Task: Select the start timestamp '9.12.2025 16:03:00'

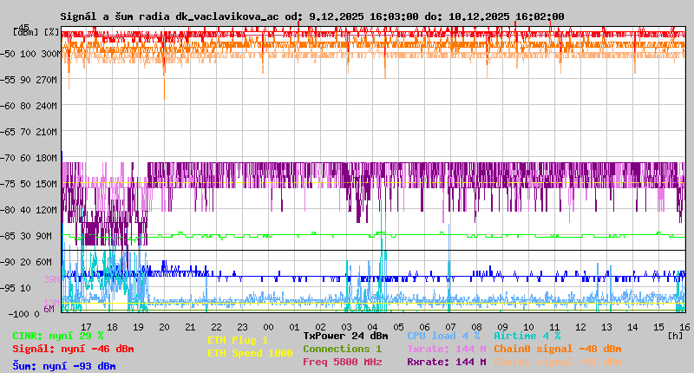Action: (x=363, y=16)
